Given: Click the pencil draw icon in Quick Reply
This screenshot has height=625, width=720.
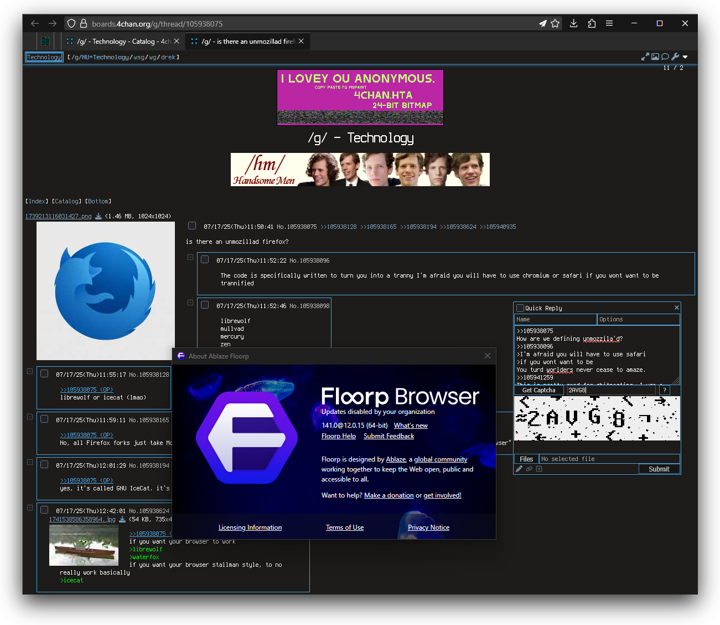Looking at the screenshot, I should coord(519,469).
